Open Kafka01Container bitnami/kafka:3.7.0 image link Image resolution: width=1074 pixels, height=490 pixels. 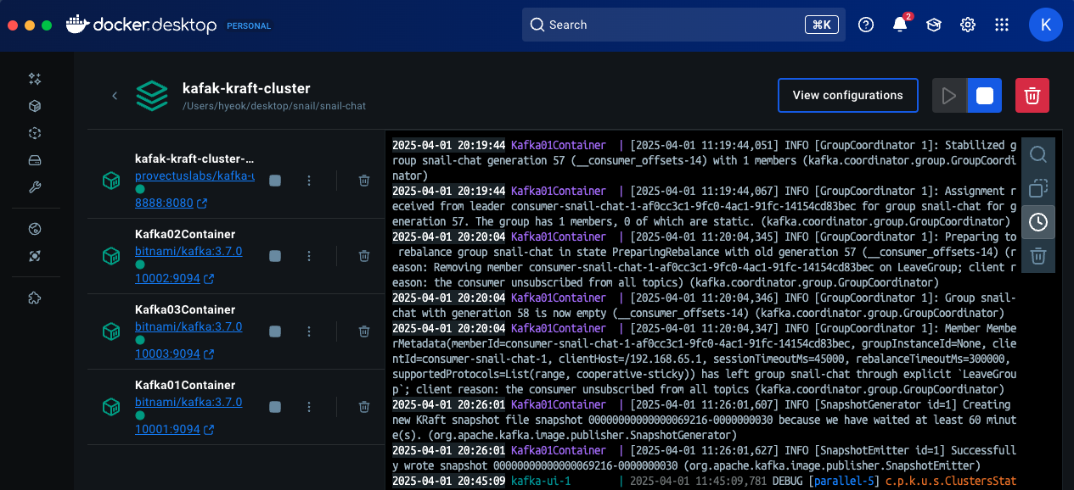click(x=188, y=402)
